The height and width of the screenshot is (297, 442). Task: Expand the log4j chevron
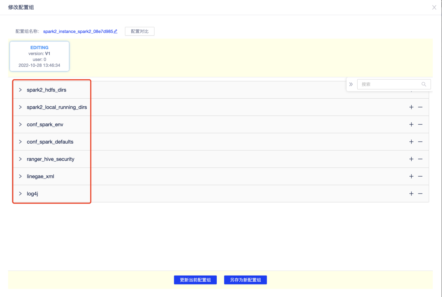coord(20,194)
